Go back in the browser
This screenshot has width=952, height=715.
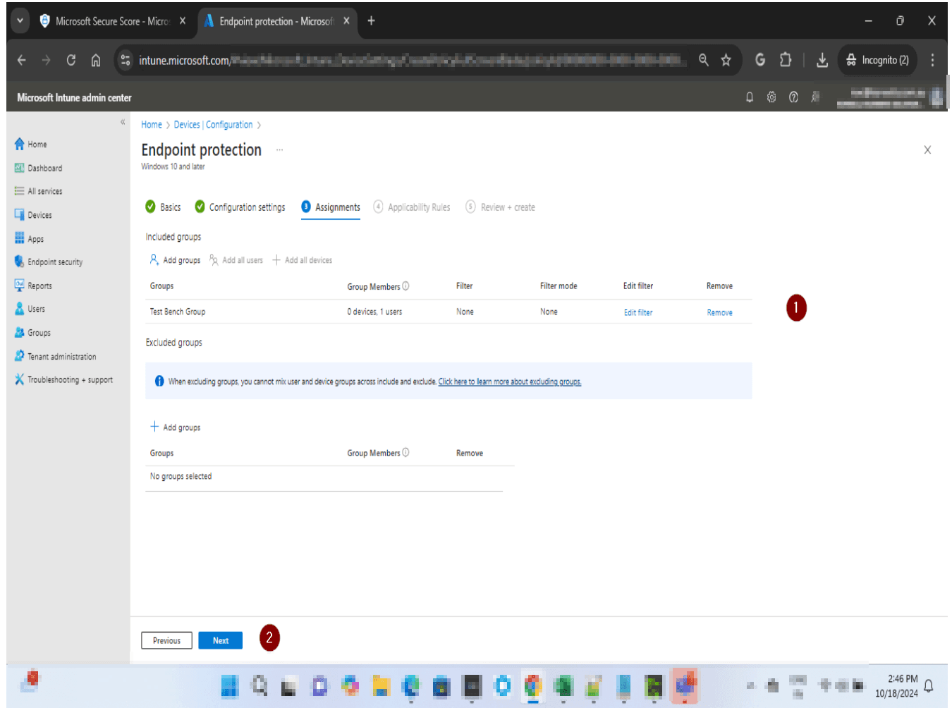(x=22, y=61)
